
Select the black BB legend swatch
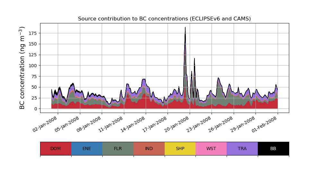[273, 148]
